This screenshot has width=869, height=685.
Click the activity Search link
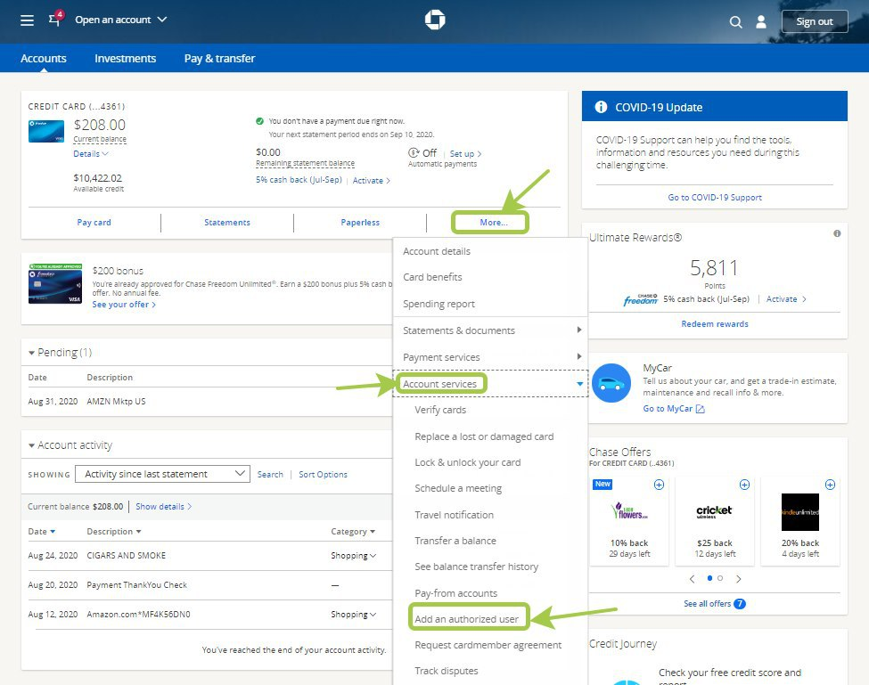[x=270, y=475]
